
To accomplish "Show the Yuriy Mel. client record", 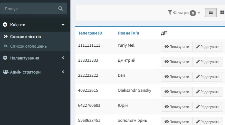I will point(177,47).
